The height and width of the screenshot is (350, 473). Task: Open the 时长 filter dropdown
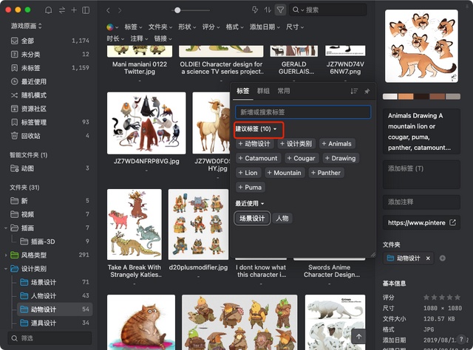(x=115, y=38)
